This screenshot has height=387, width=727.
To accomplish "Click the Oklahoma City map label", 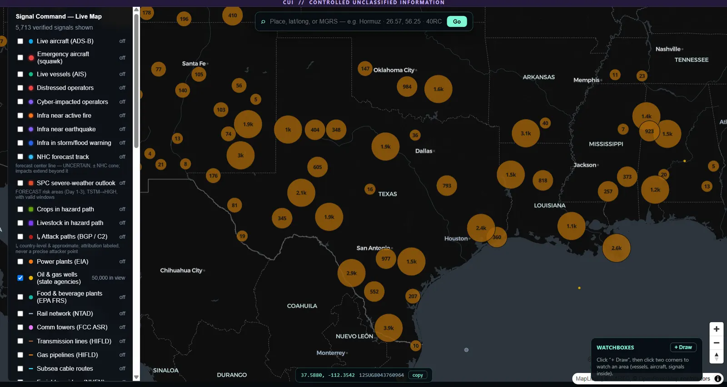I will pyautogui.click(x=393, y=70).
